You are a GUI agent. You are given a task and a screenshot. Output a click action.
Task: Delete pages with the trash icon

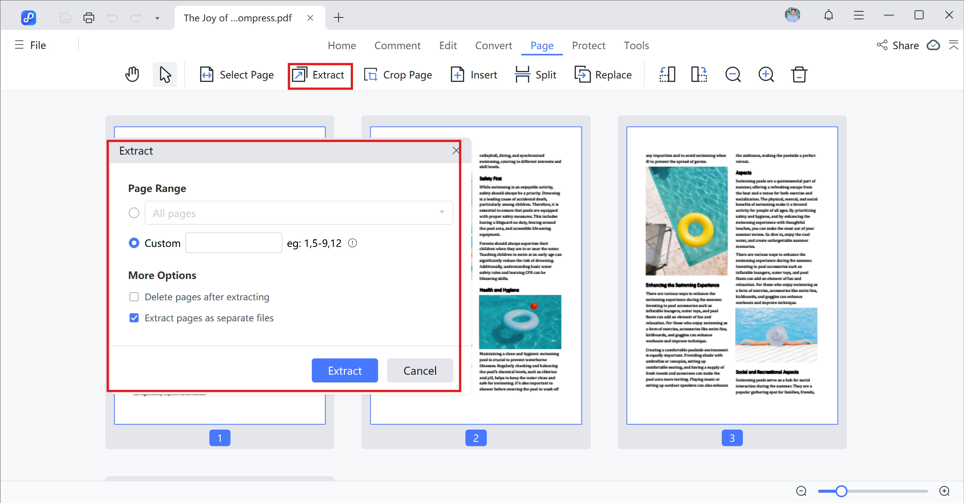[x=799, y=74]
